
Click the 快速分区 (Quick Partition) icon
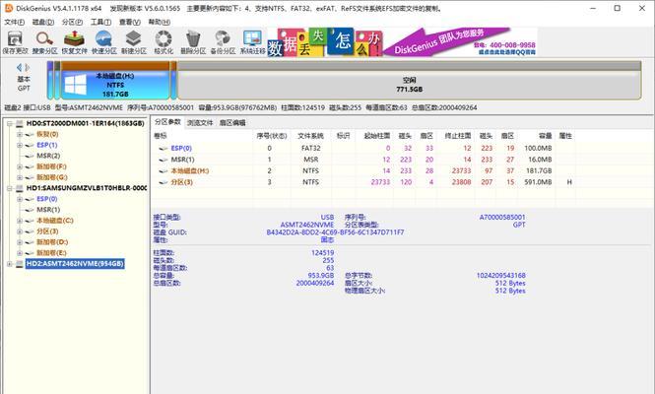103,40
